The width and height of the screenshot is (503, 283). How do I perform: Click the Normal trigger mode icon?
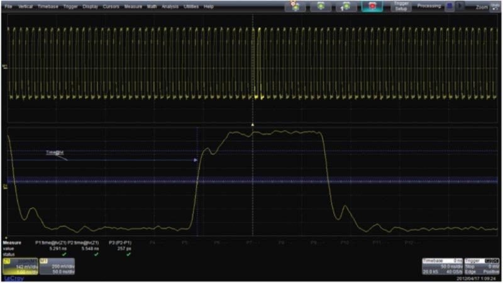click(321, 6)
